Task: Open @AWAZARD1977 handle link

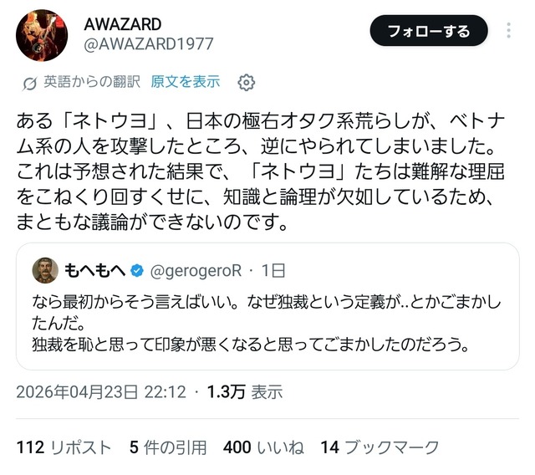Action: pyautogui.click(x=149, y=44)
